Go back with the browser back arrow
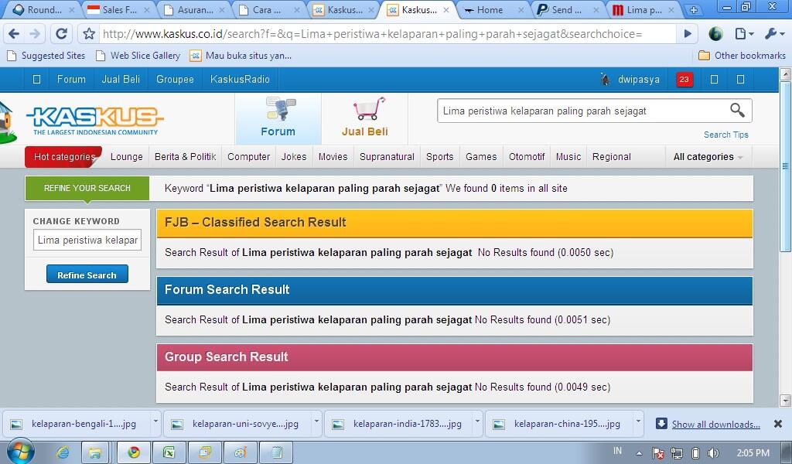 (x=14, y=34)
